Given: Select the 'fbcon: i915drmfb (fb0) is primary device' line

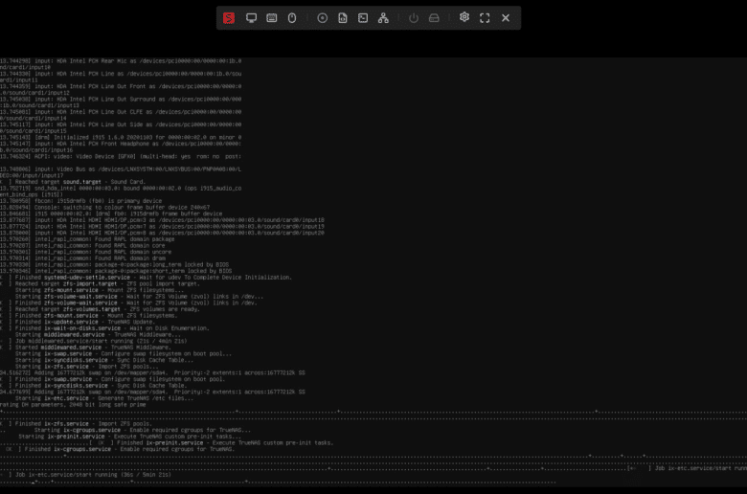Looking at the screenshot, I should coord(81,201).
